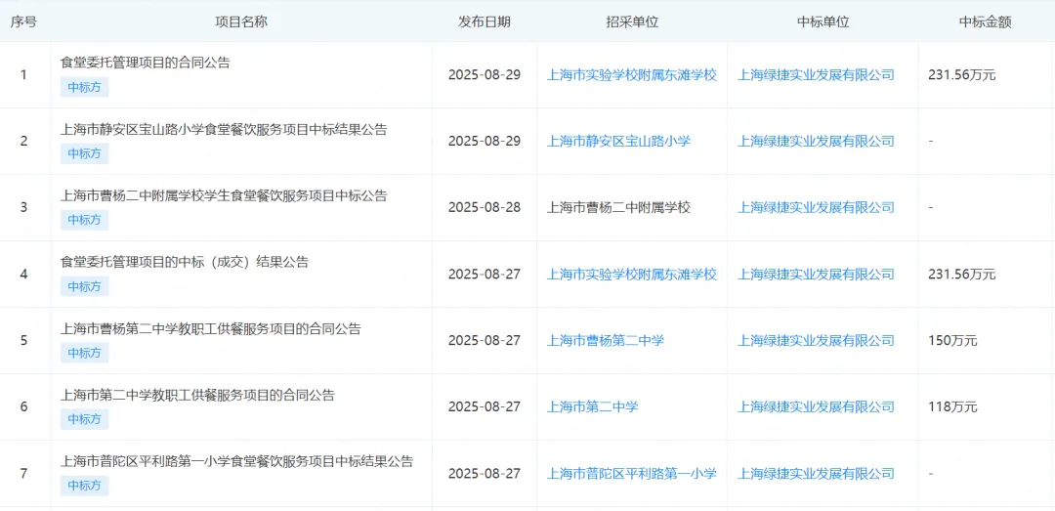Open 上海市普陀区平利路第一小学食堂餐饮服务项目中标结果公告
Viewport: 1055px width, 511px height.
click(x=237, y=461)
